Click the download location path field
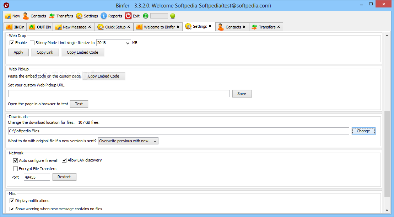Image resolution: width=394 pixels, height=217 pixels. click(179, 131)
